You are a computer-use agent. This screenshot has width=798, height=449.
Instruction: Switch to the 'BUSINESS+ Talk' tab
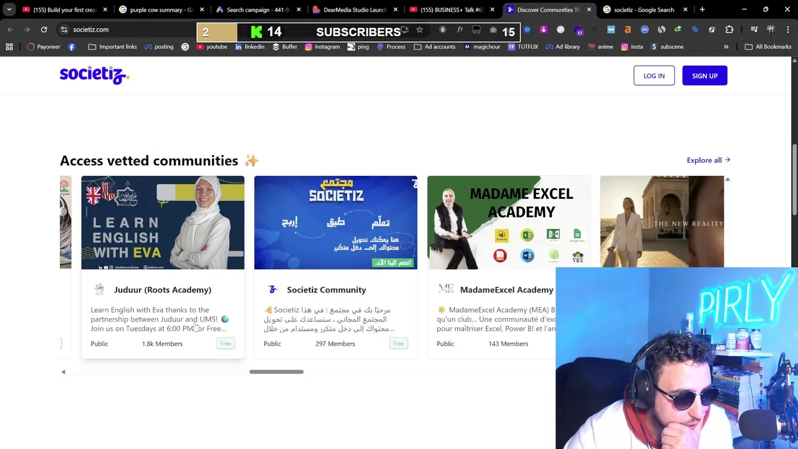(x=451, y=9)
